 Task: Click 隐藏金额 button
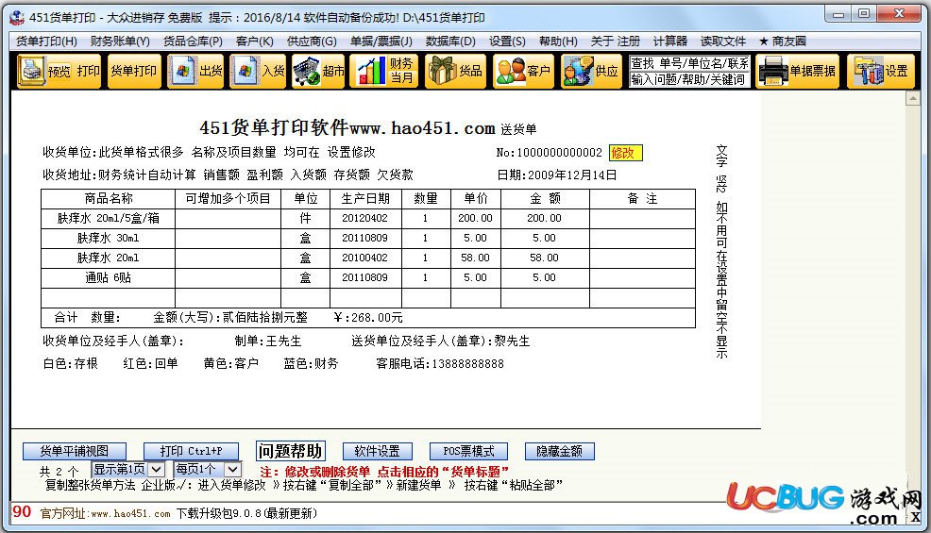pos(559,451)
